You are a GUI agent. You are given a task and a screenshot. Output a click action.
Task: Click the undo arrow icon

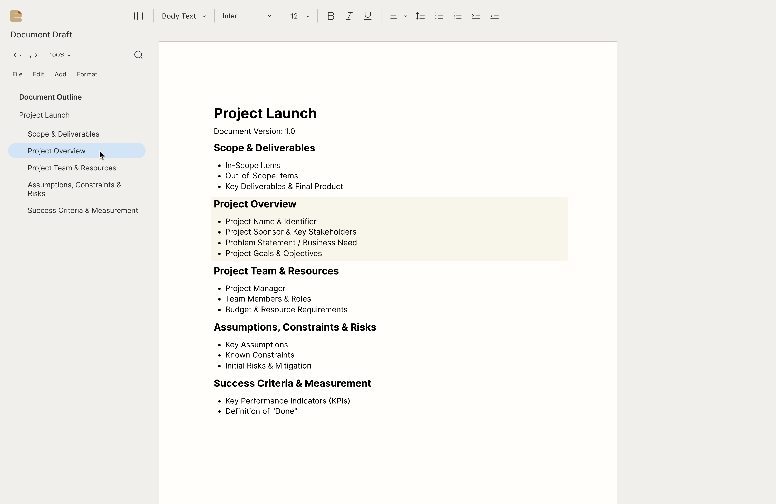point(18,55)
